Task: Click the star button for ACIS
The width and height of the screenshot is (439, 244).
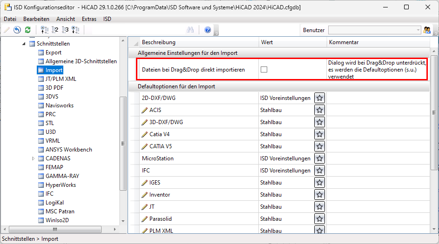Action: point(319,110)
